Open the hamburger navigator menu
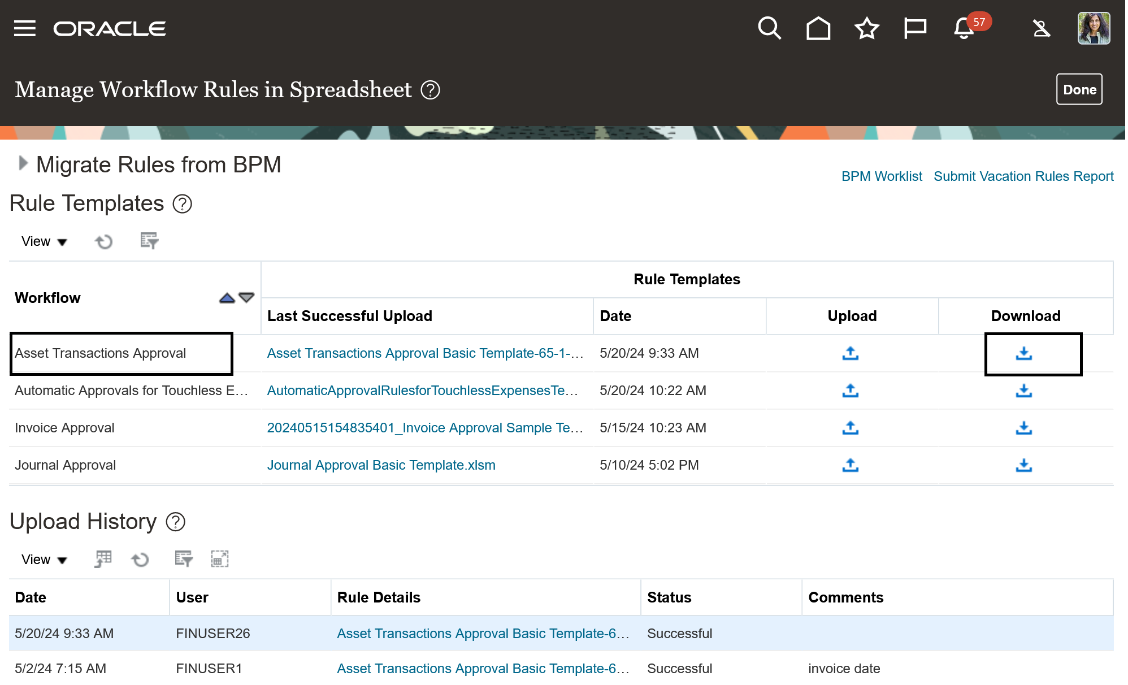1128x685 pixels. click(25, 28)
